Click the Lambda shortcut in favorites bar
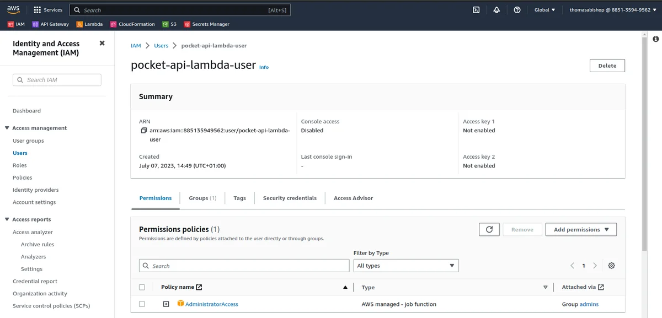Screen dimensions: 662x318 [89, 24]
